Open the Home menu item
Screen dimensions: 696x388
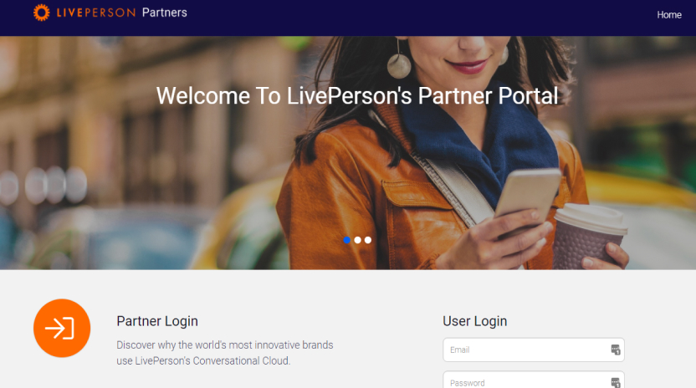pos(669,15)
